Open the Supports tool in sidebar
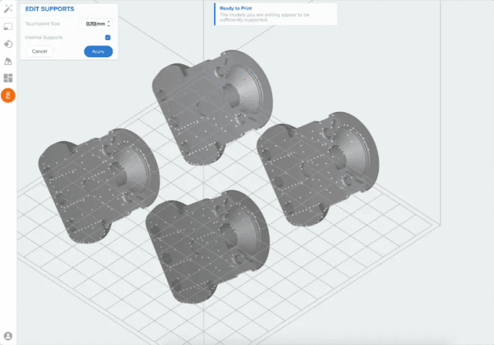The width and height of the screenshot is (494, 345). coord(8,61)
